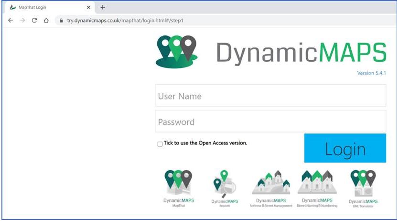This screenshot has height=221, width=399.
Task: Click the DynamicMAPS Reports product icon
Action: (225, 188)
